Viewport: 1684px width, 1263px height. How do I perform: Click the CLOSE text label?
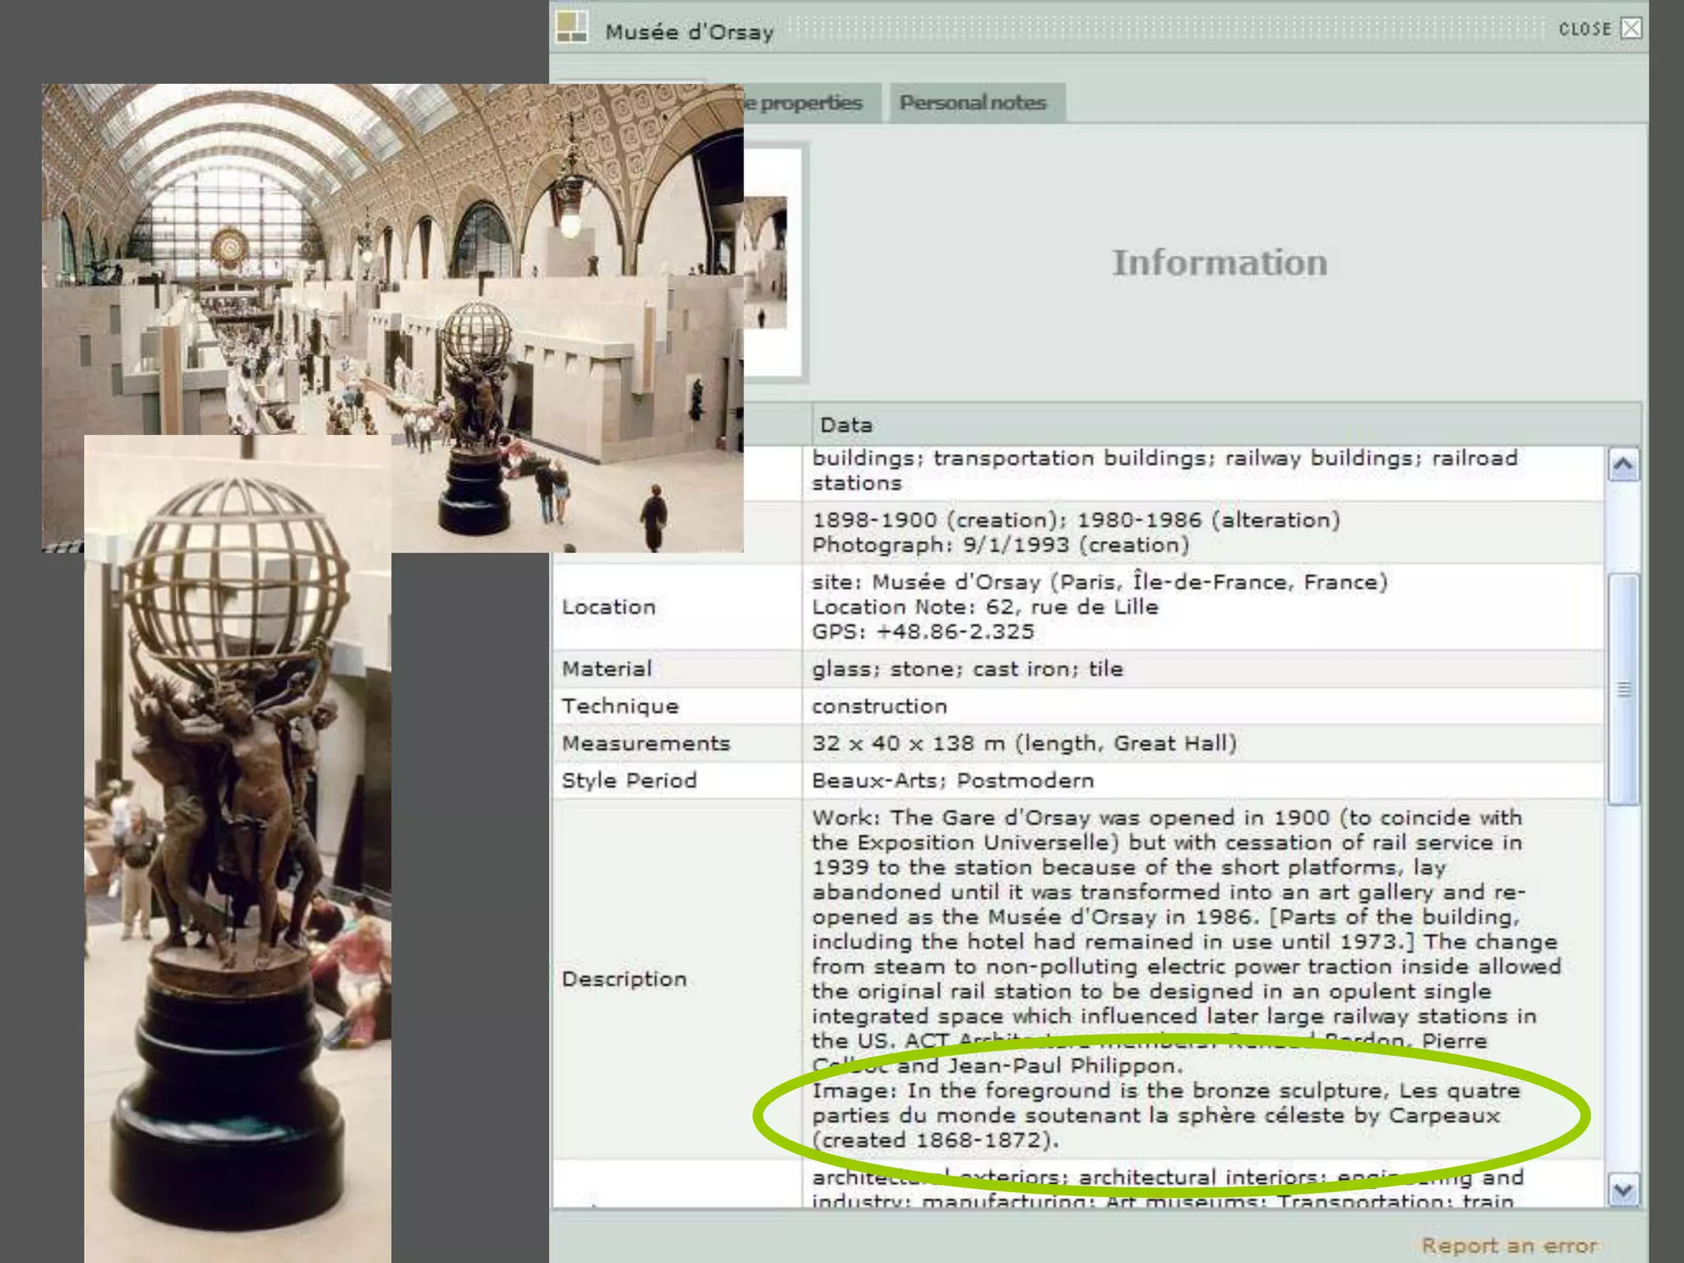pyautogui.click(x=1585, y=29)
